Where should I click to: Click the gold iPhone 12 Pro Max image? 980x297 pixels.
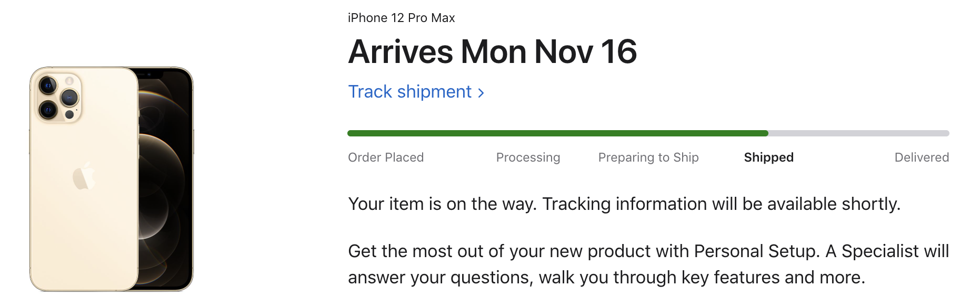tap(112, 179)
